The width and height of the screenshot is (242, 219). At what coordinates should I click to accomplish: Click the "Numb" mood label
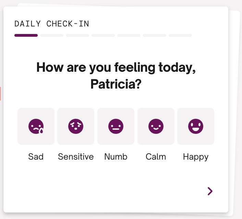pos(116,157)
